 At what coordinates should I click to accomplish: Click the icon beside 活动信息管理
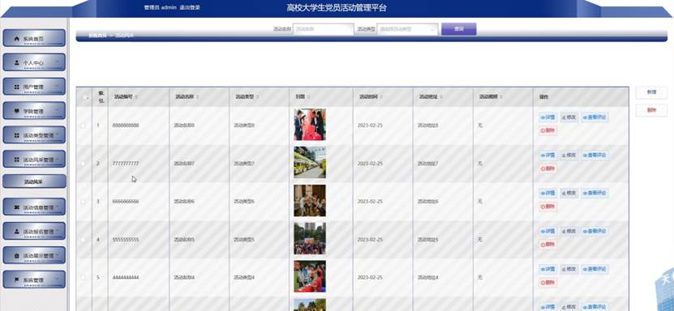click(17, 207)
